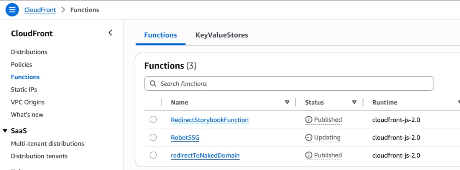Open Static IPs in the sidebar
Image resolution: width=460 pixels, height=170 pixels.
pos(24,90)
